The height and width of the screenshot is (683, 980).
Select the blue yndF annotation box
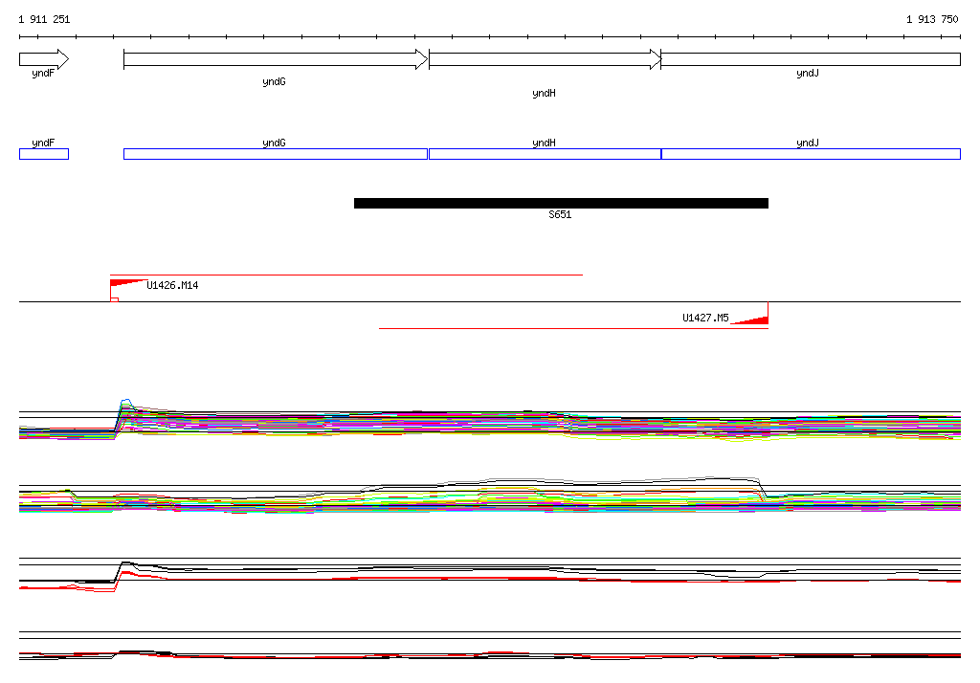[44, 154]
